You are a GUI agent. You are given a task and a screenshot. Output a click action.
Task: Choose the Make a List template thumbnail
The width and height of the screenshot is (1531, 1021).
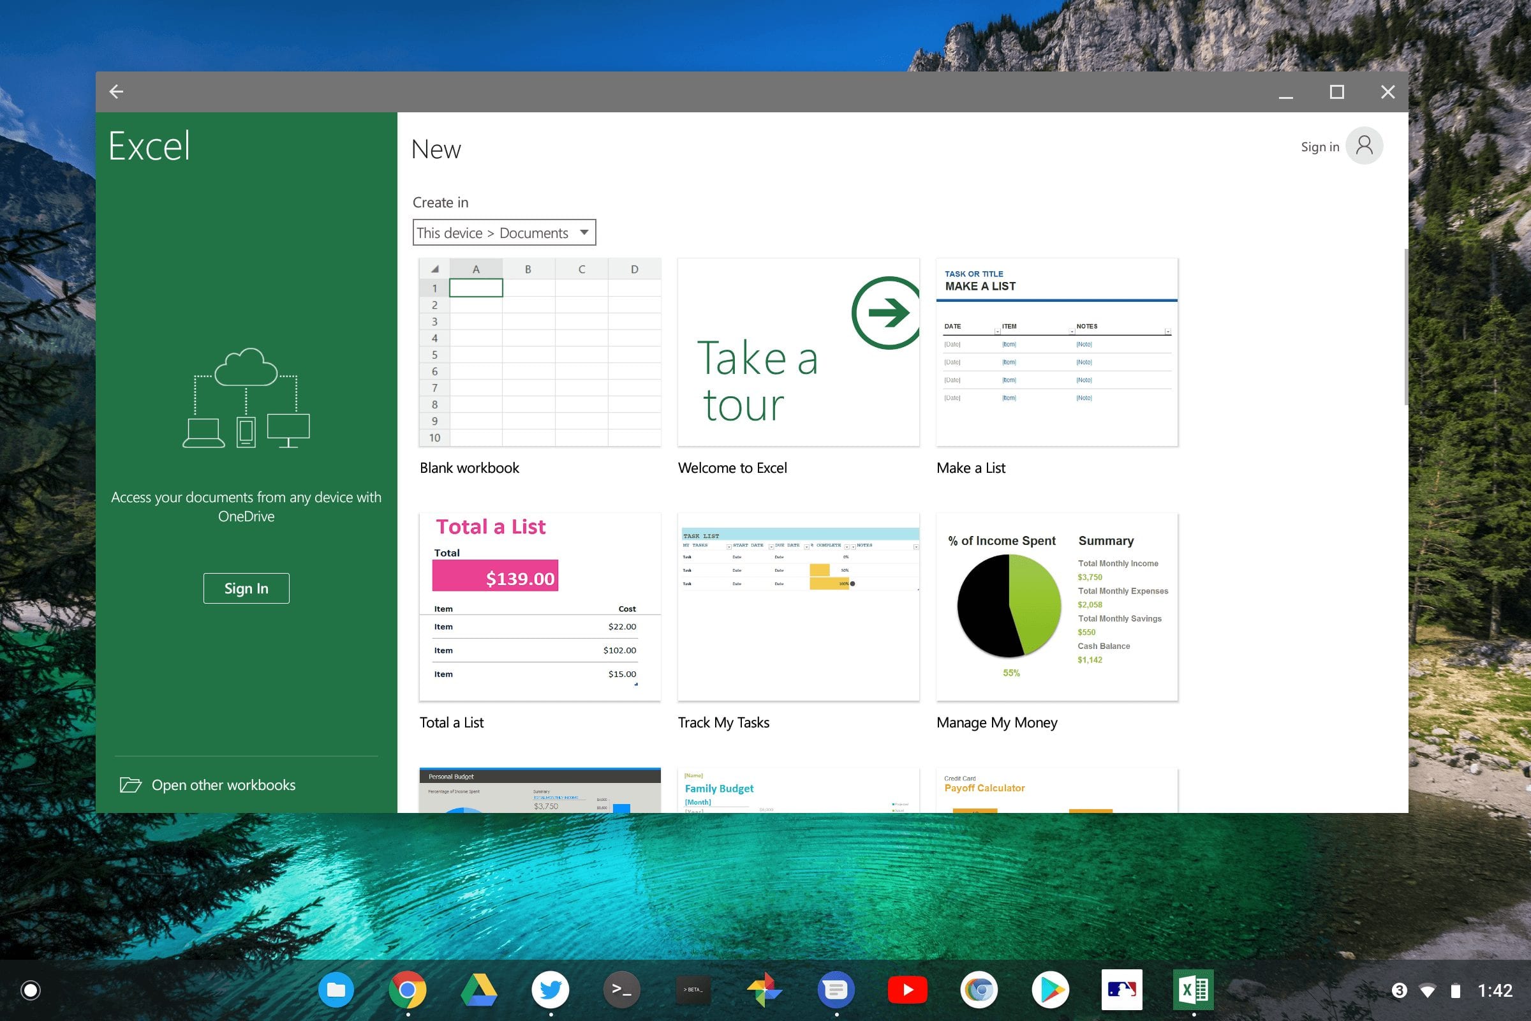pyautogui.click(x=1056, y=352)
